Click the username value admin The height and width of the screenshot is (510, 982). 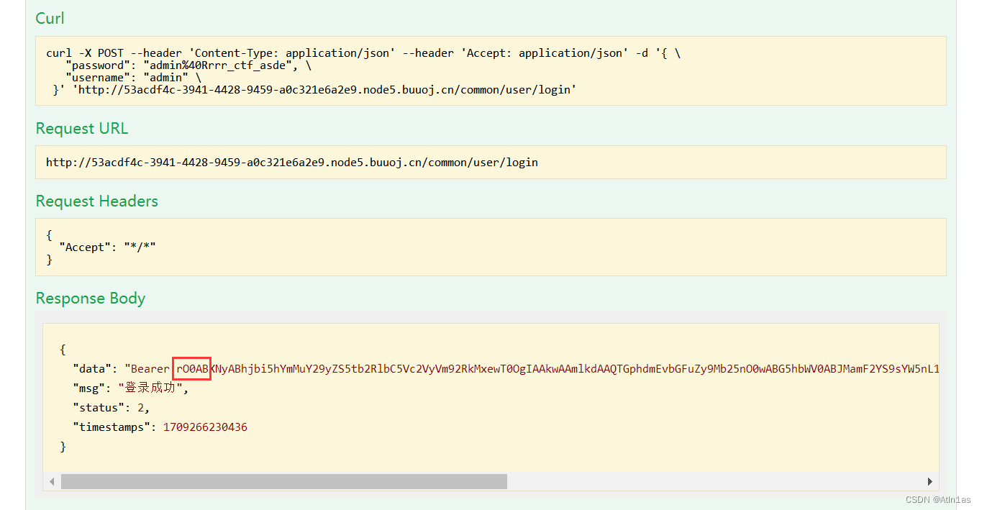tap(166, 77)
